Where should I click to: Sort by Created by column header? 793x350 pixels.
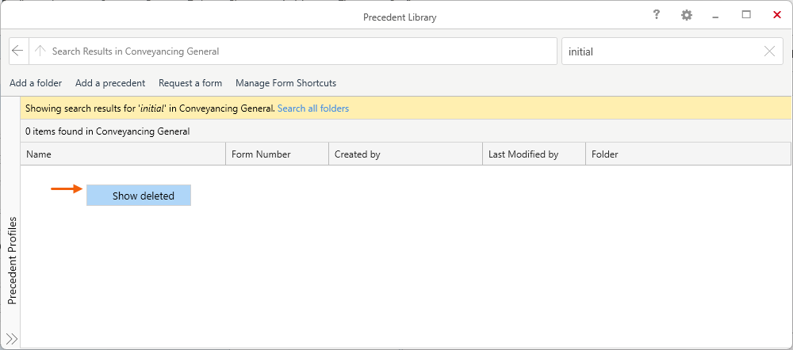click(404, 154)
